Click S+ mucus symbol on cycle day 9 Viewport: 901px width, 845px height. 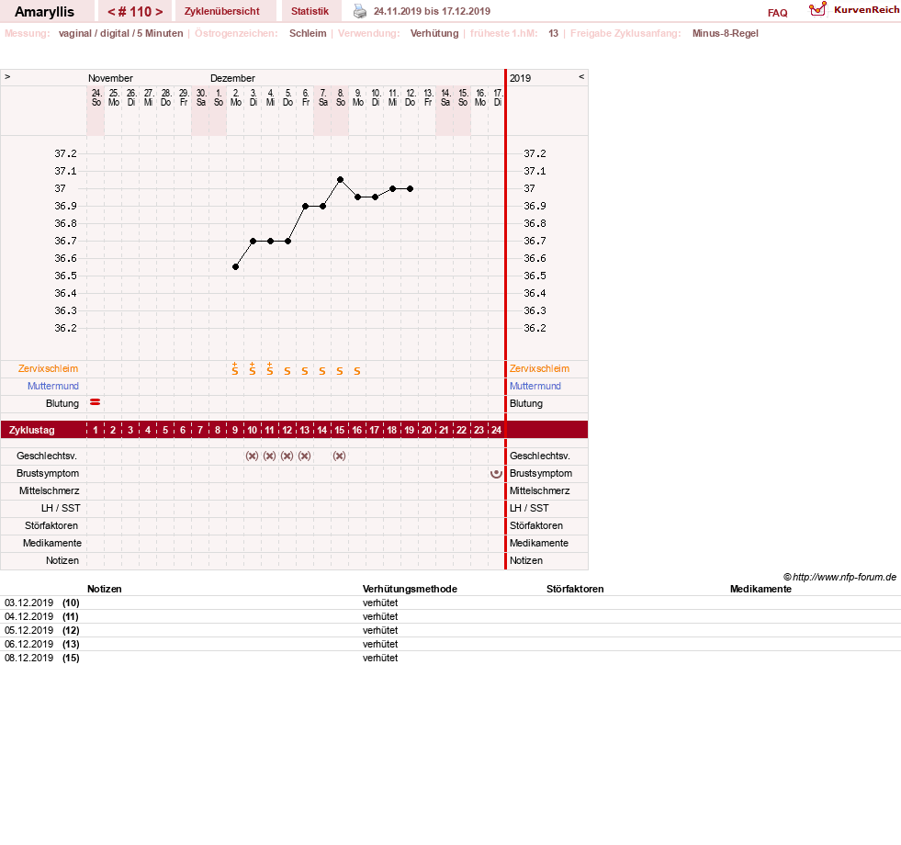235,369
